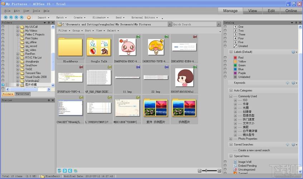The width and height of the screenshot is (303, 179).
Task: Add a saved search using the plus icon
Action: tap(288, 145)
